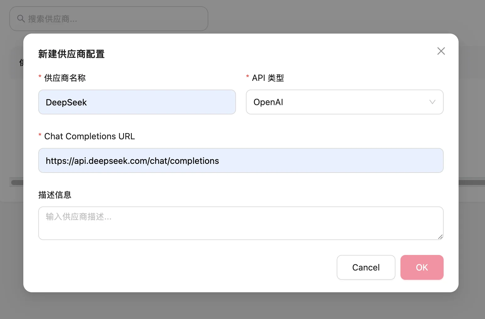Click the horizontal scrollbar right of the dialog
Viewport: 485px width, 319px height.
pyautogui.click(x=471, y=182)
